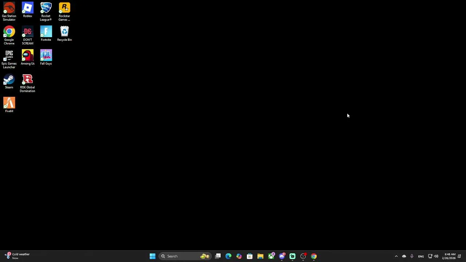Launch Microsoft Edge from the taskbar
466x262 pixels.
point(228,256)
